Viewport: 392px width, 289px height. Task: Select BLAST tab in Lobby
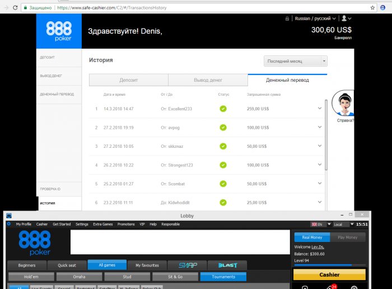coord(227,265)
